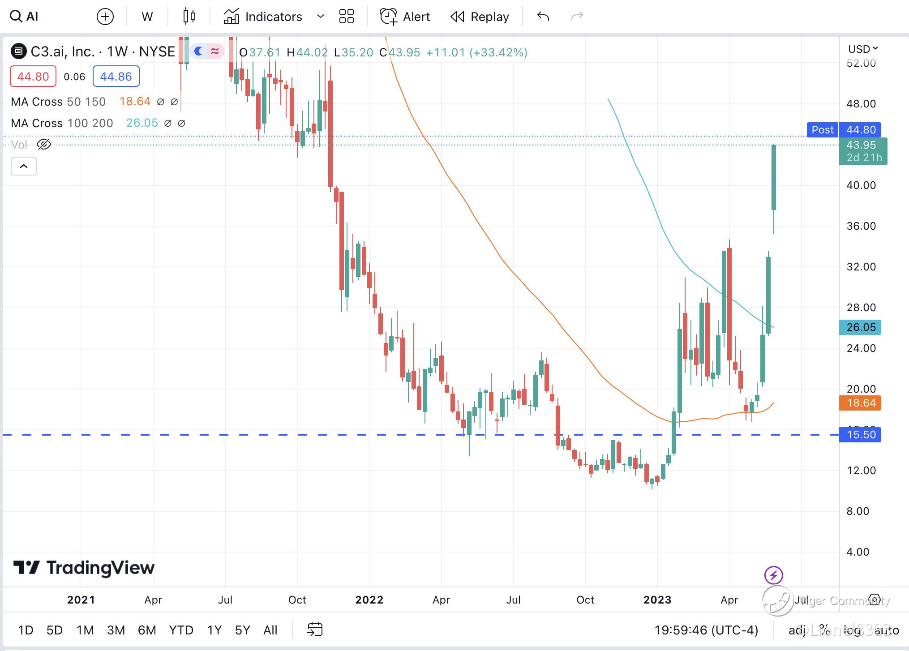
Task: Collapse the indicator legend chevron
Action: [24, 167]
